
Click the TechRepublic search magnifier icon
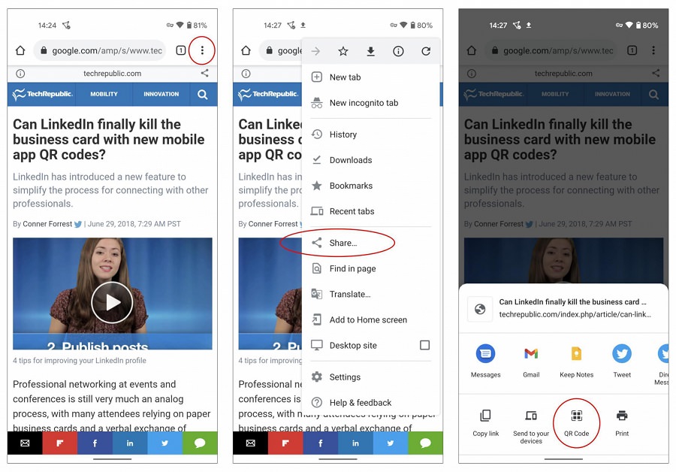(x=202, y=94)
